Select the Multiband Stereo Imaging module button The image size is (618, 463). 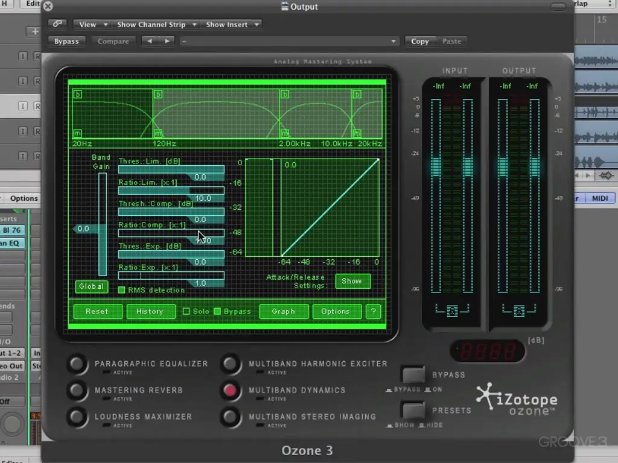231,417
